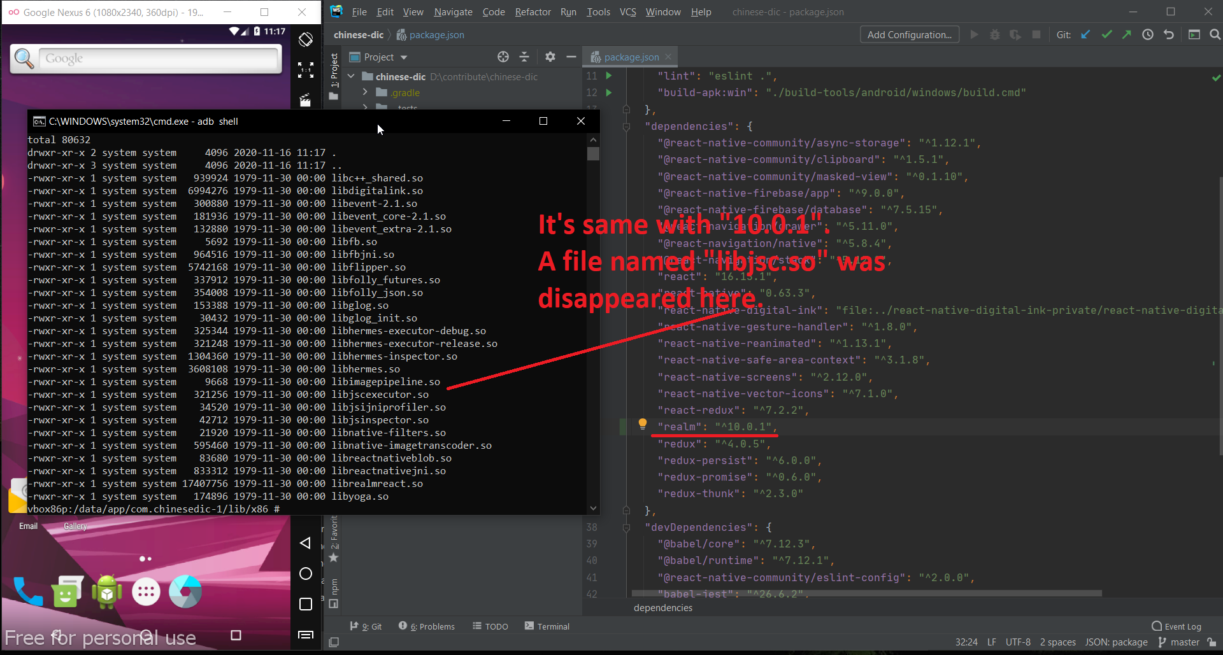Tap the Camera app icon in emulator dock
Screen dimensions: 1223x655
point(185,592)
